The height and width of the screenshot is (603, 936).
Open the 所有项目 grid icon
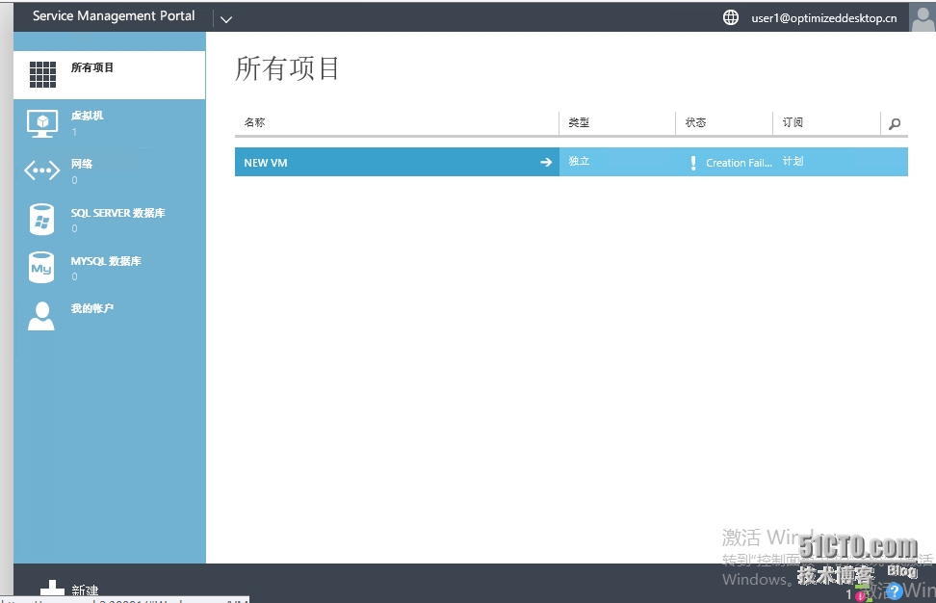click(42, 74)
